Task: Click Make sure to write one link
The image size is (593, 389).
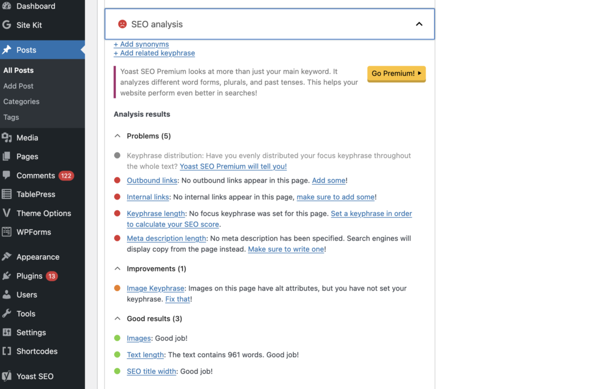Action: (x=286, y=249)
